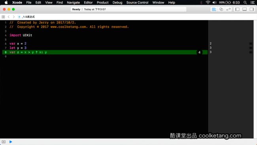This screenshot has height=145, width=257.
Task: Show the version editor
Action: click(x=228, y=10)
